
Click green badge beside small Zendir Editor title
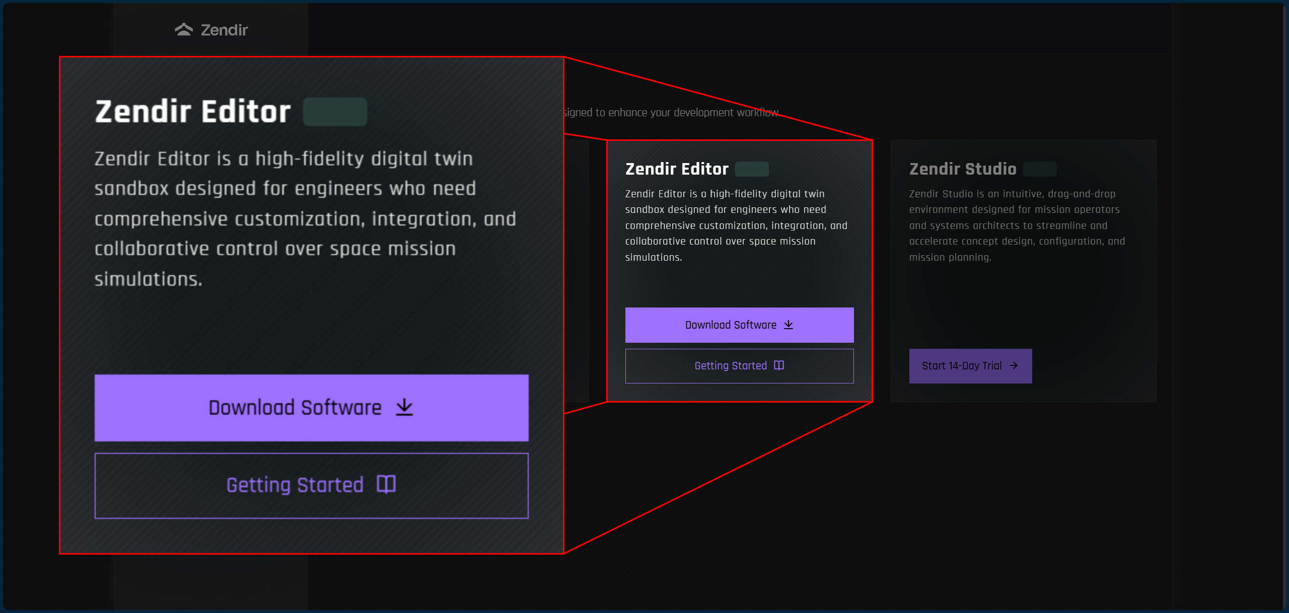coord(752,169)
